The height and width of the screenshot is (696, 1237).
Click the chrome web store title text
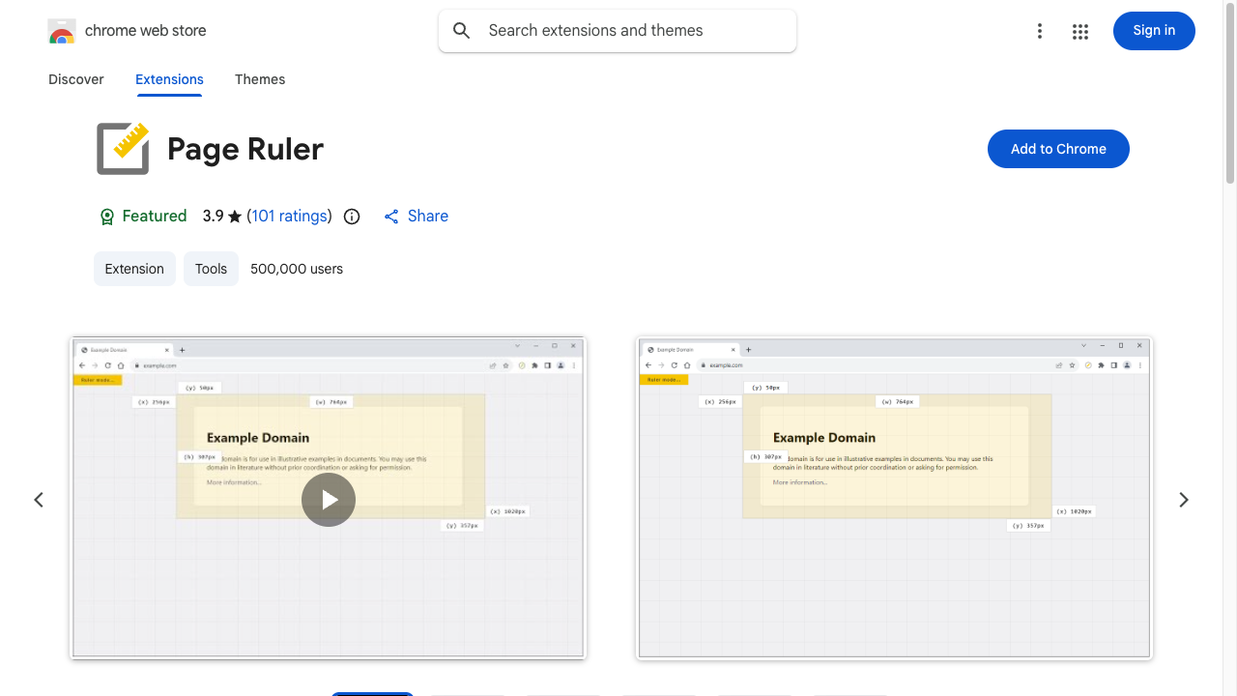[146, 31]
